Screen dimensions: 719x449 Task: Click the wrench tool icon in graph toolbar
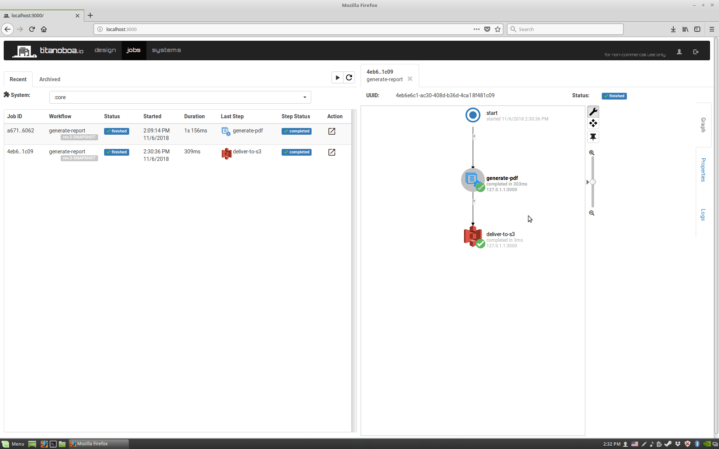(593, 112)
